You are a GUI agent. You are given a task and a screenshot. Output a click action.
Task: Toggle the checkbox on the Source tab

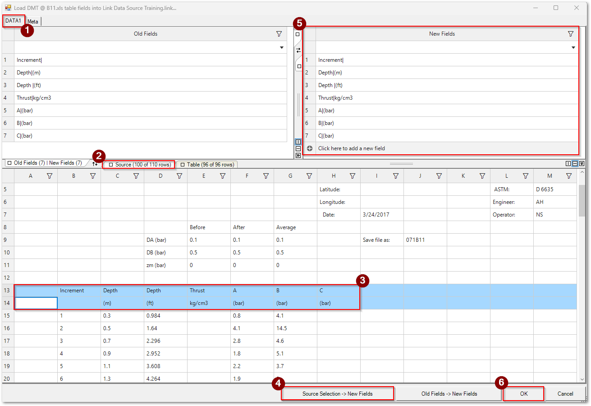pyautogui.click(x=110, y=164)
